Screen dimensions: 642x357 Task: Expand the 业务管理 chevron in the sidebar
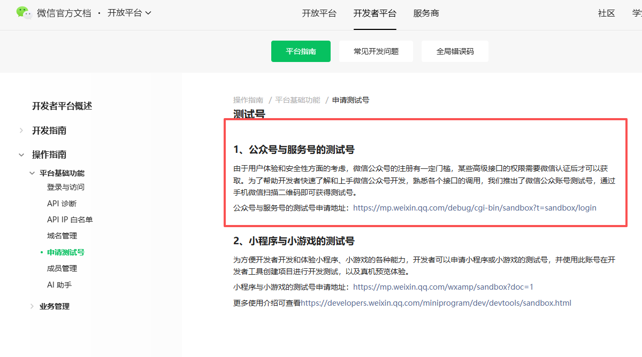(x=32, y=306)
